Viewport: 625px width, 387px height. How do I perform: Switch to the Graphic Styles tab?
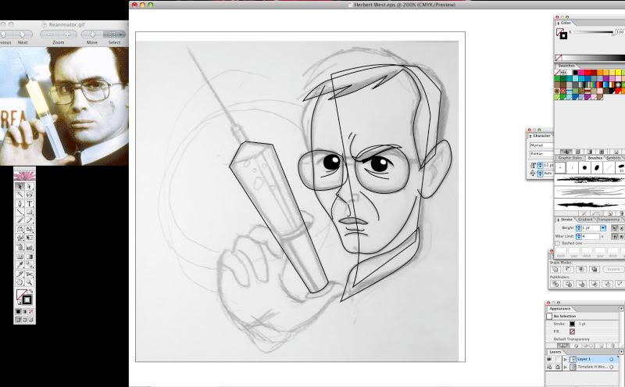[570, 158]
